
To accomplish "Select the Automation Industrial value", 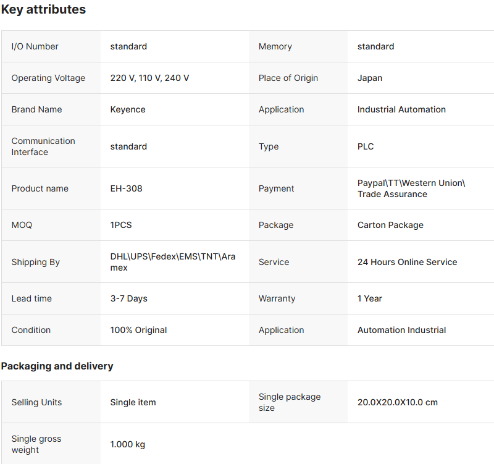I will coord(401,330).
